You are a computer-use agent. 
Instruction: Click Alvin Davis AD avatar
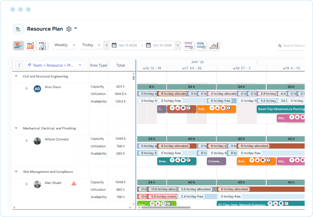click(x=37, y=89)
